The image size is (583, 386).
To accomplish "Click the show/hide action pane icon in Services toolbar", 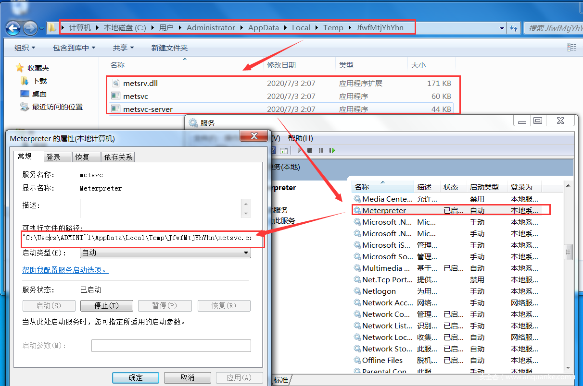I will click(x=284, y=150).
